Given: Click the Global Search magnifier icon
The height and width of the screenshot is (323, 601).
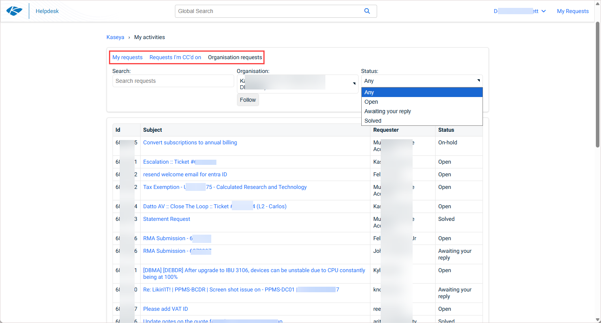Looking at the screenshot, I should [x=367, y=11].
